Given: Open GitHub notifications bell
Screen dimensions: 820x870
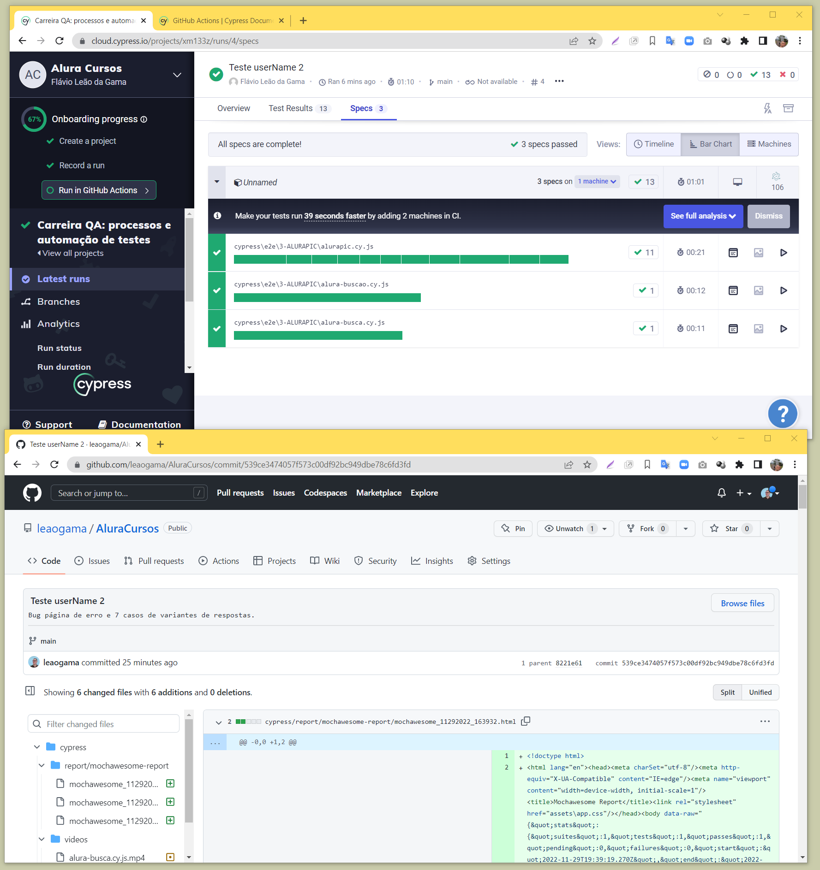Looking at the screenshot, I should [x=722, y=493].
